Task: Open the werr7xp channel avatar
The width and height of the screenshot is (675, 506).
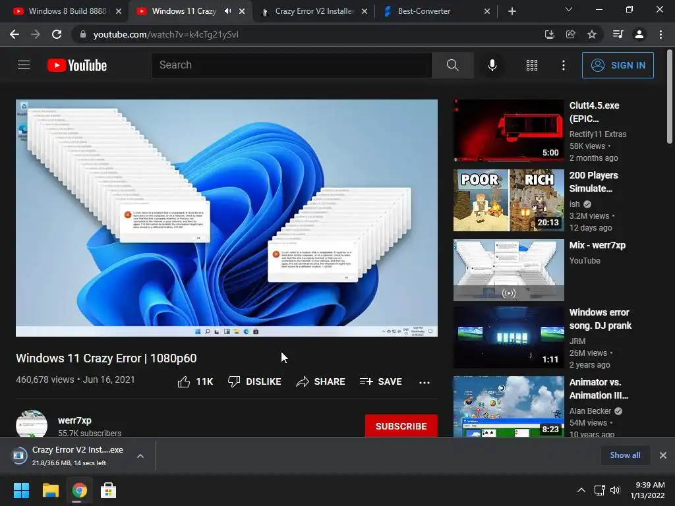Action: (32, 424)
